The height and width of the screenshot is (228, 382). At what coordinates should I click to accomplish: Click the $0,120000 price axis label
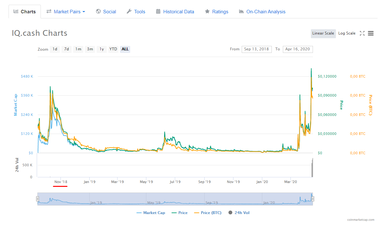click(327, 76)
